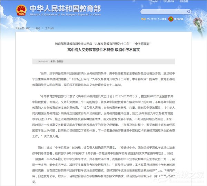The width and height of the screenshot is (207, 186).
Task: Open hot topic 学习贯彻十九大精神
Action: pos(157,19)
